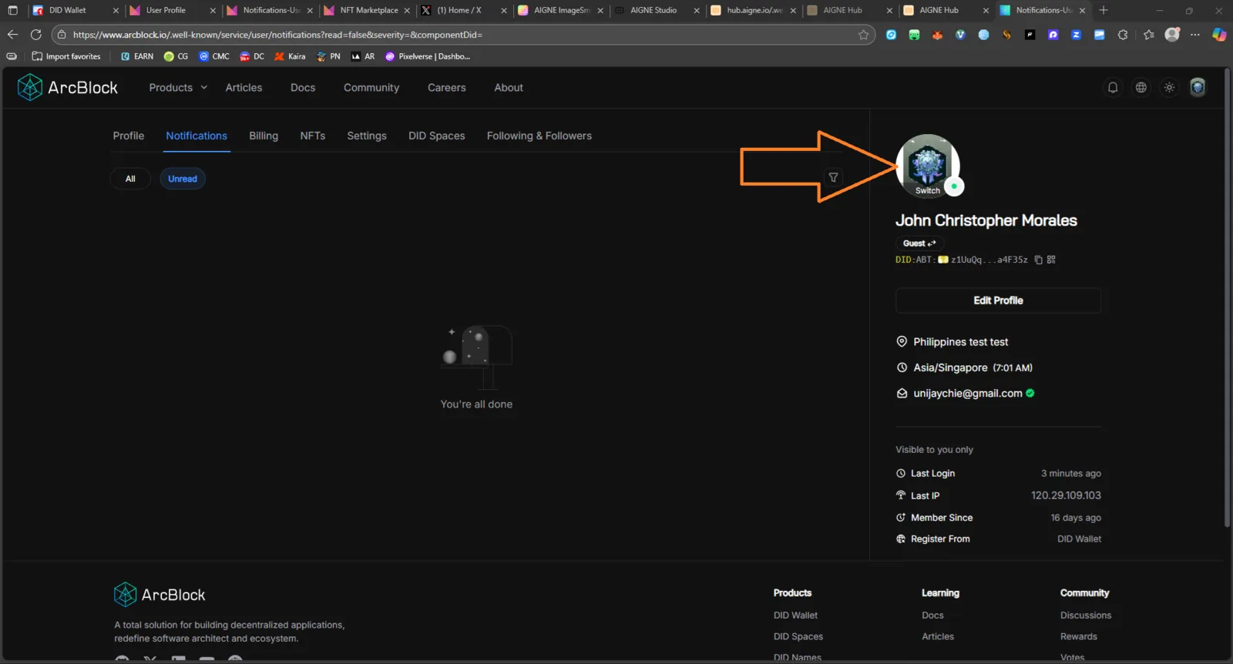Open the CG bookmark
Image resolution: width=1233 pixels, height=664 pixels.
click(x=176, y=56)
